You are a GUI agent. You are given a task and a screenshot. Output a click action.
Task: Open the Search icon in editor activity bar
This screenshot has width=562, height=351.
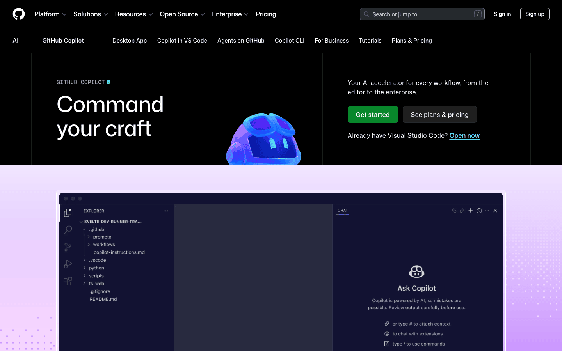click(68, 230)
